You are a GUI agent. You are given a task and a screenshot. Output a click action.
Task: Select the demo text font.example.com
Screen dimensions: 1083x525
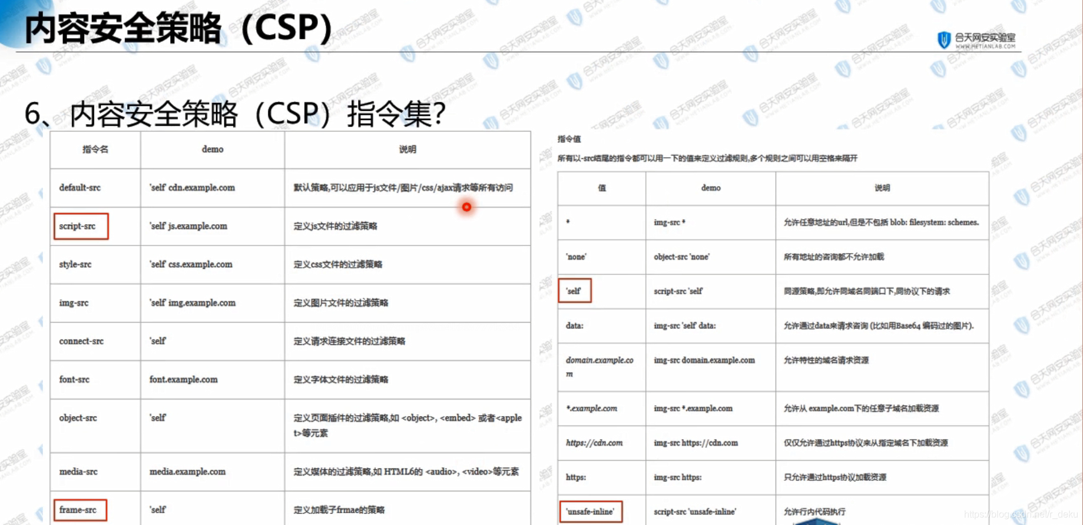click(183, 380)
